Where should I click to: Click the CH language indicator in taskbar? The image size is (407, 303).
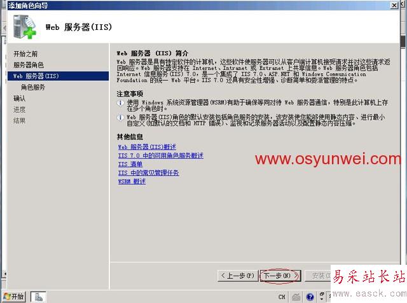click(282, 297)
